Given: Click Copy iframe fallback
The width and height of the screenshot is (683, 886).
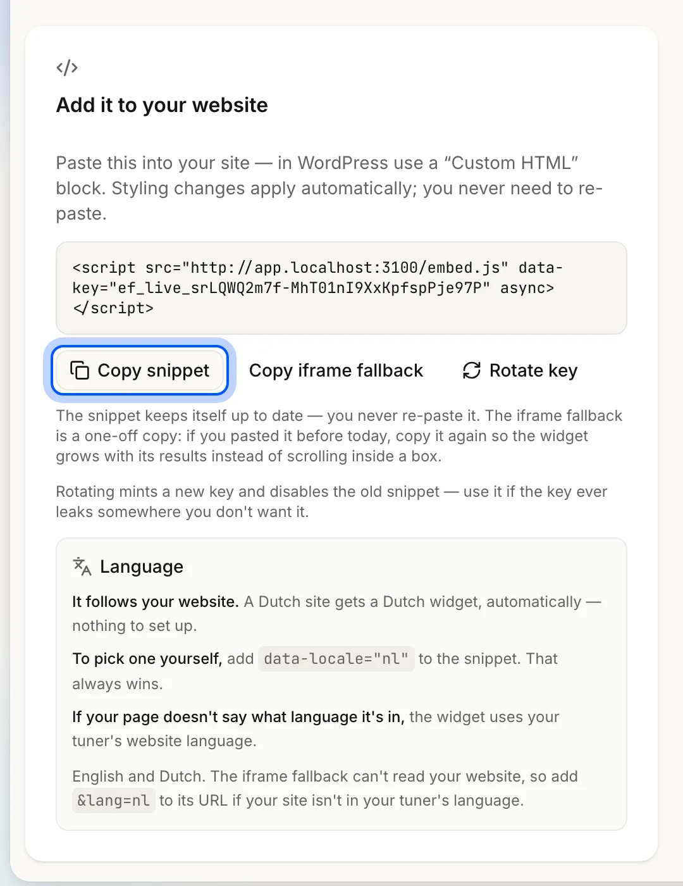Looking at the screenshot, I should [x=336, y=370].
